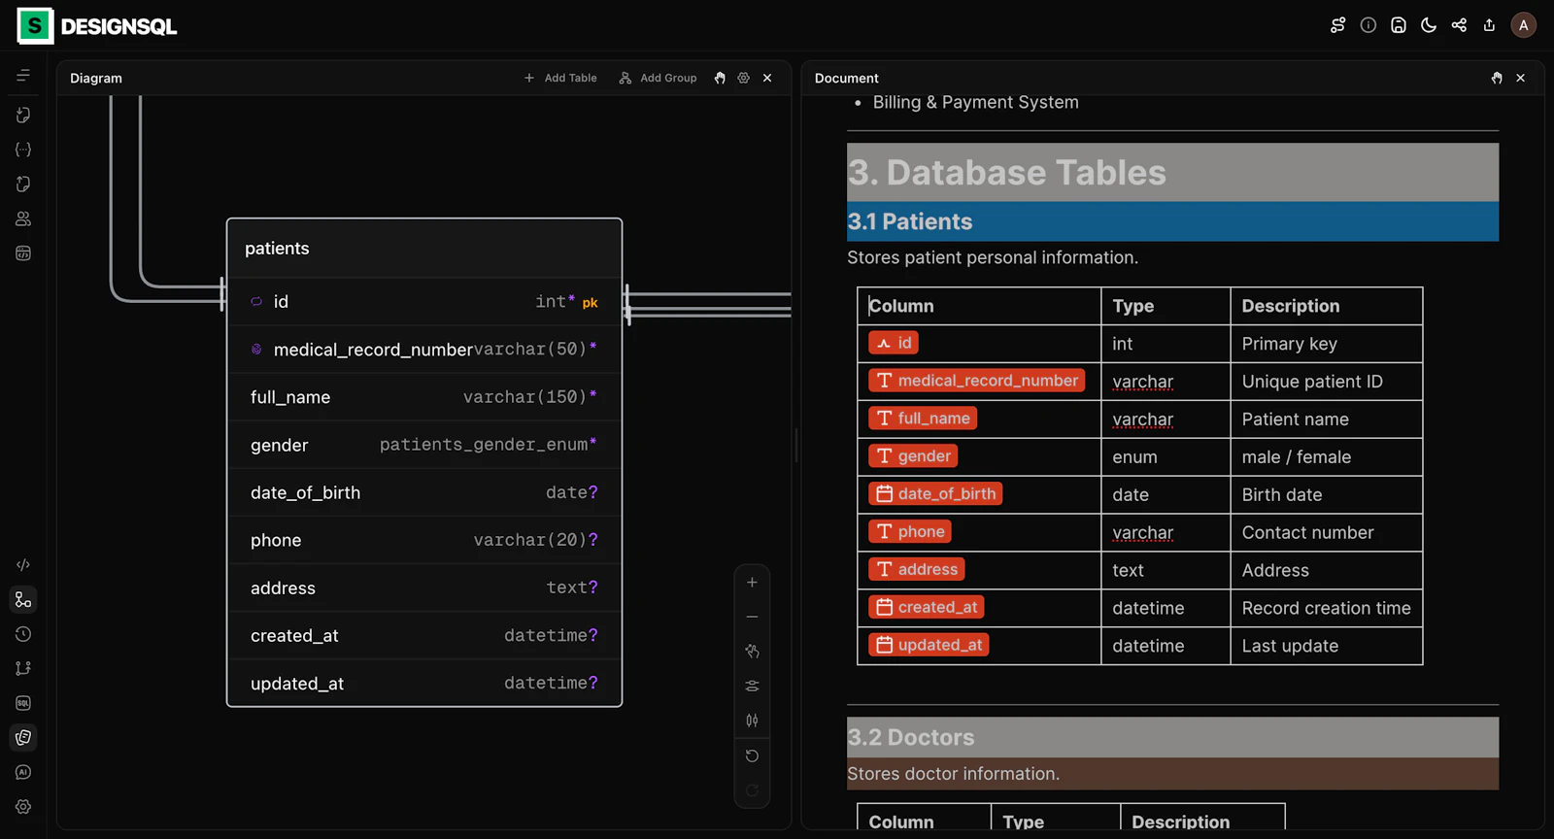The image size is (1554, 839).
Task: Click 'Record creation time' description cell
Action: tap(1326, 608)
